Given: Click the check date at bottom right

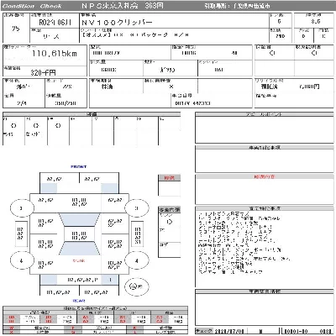Looking at the screenshot, I should (x=228, y=332).
